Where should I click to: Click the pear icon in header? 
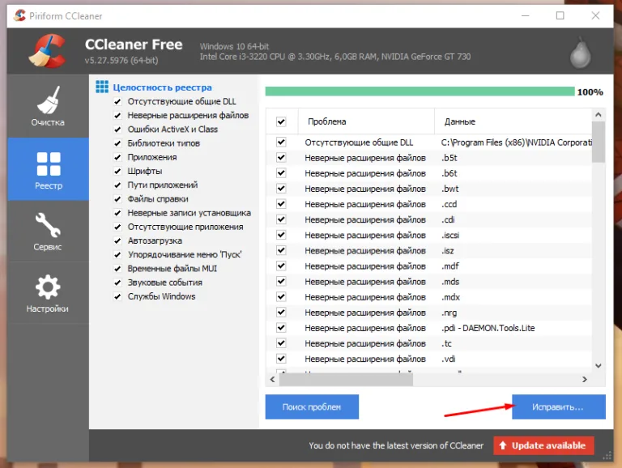tap(581, 53)
